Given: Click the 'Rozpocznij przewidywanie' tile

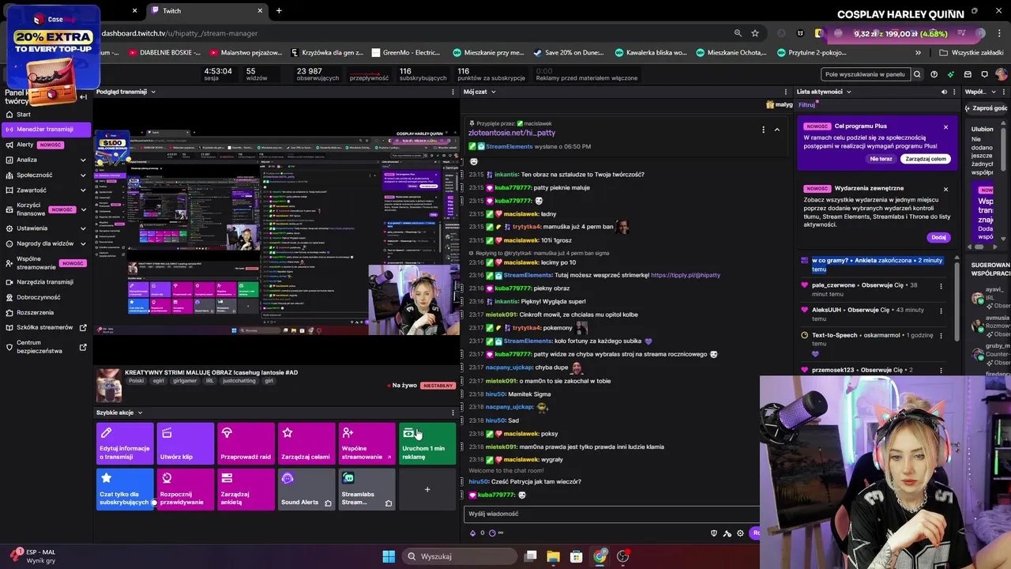Looking at the screenshot, I should [x=186, y=489].
